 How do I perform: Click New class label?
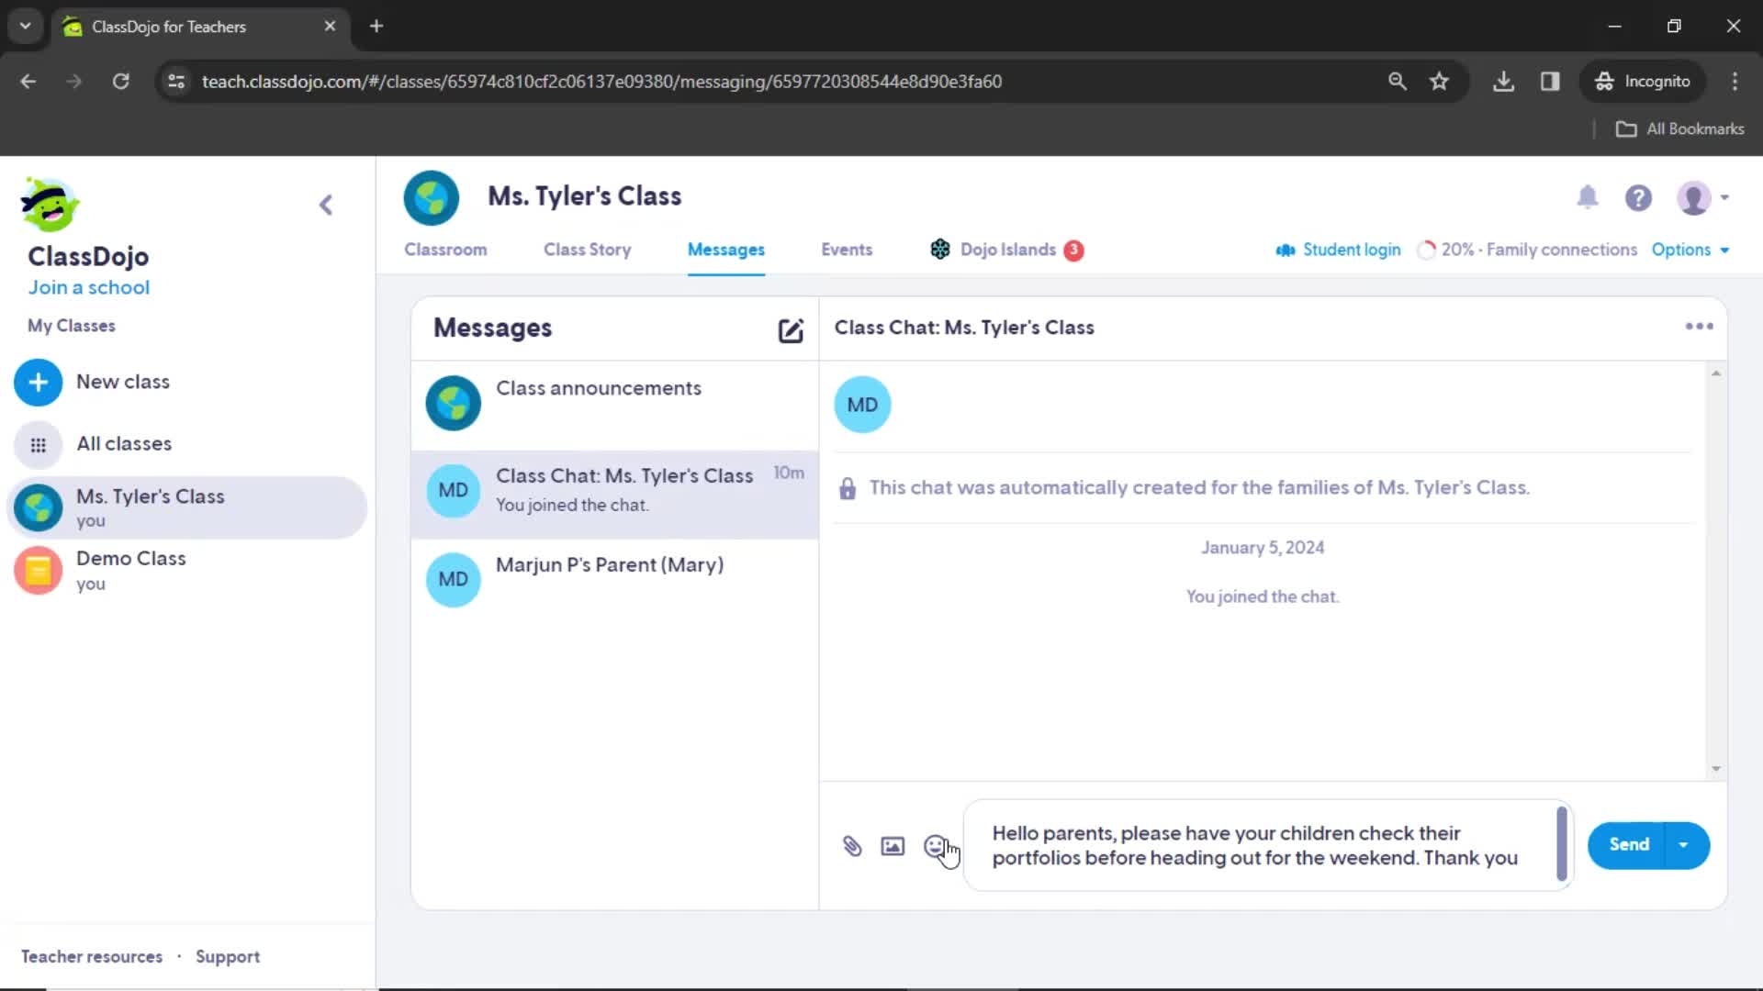click(123, 382)
